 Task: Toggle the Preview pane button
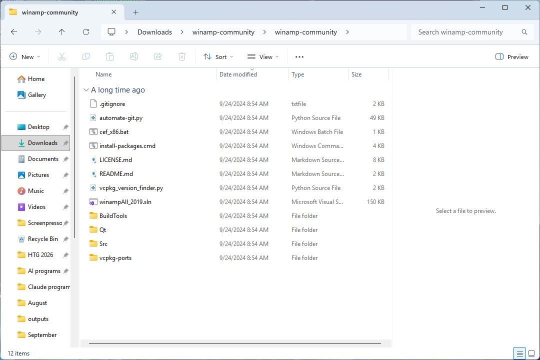[512, 57]
